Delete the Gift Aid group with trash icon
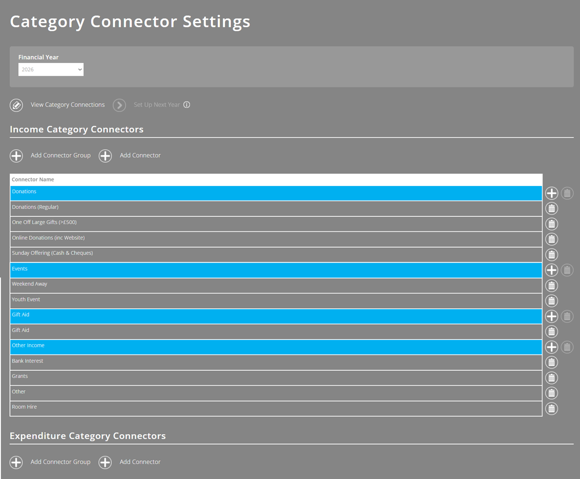The width and height of the screenshot is (580, 479). [x=567, y=316]
